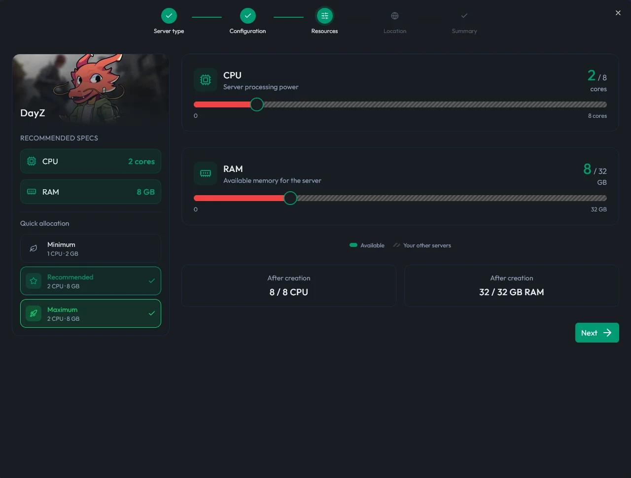Click the '8 cores' slider max label

click(597, 116)
